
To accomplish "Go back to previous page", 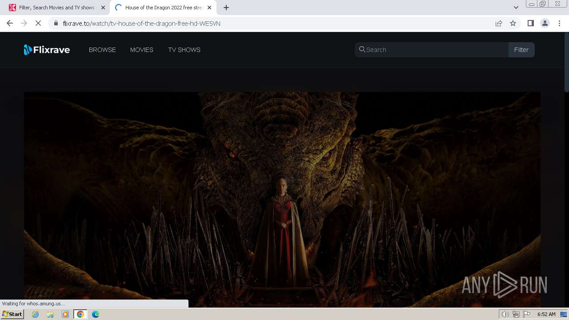I will point(10,23).
